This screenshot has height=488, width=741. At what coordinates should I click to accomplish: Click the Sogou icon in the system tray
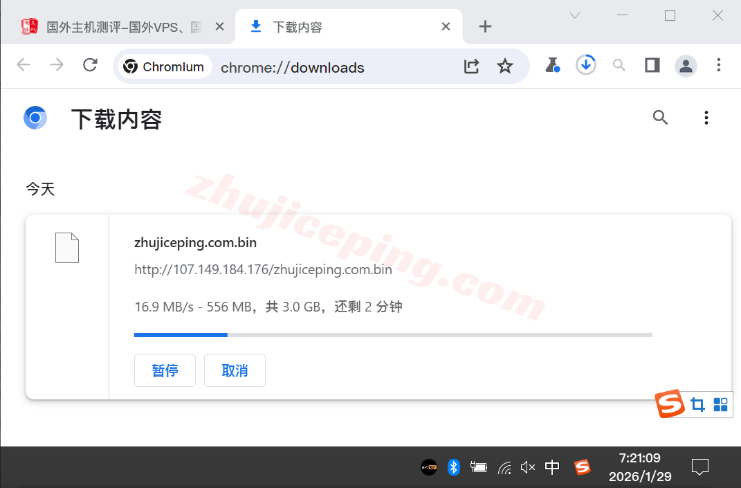[x=582, y=467]
